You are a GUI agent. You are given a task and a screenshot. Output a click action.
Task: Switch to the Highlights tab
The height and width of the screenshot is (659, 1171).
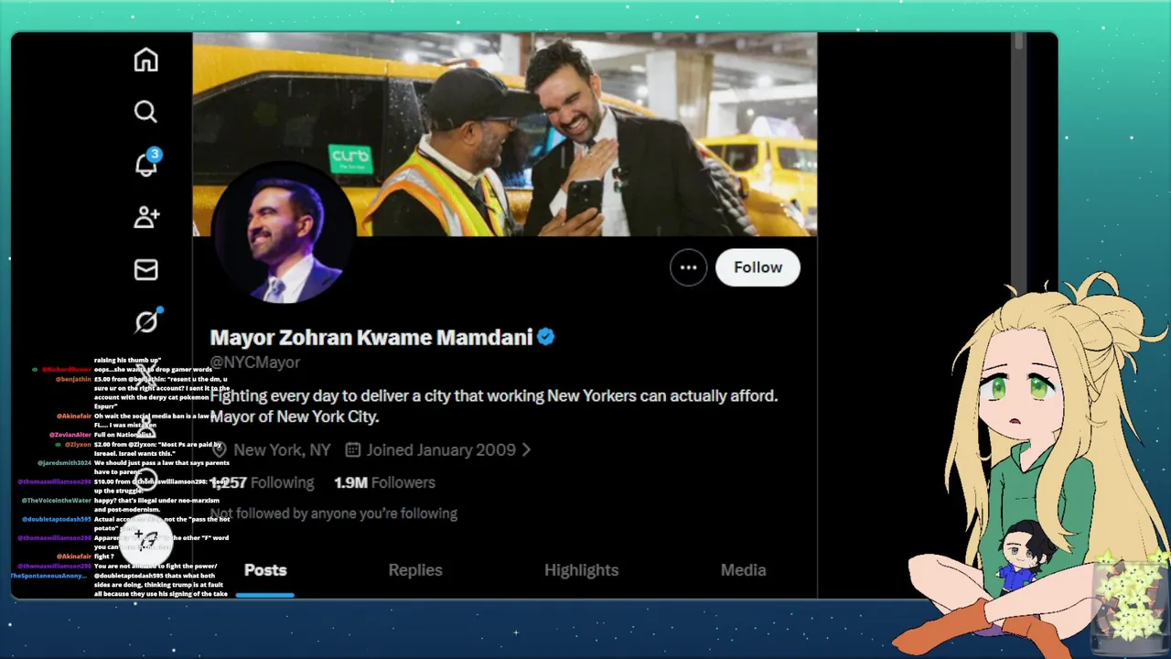(582, 570)
